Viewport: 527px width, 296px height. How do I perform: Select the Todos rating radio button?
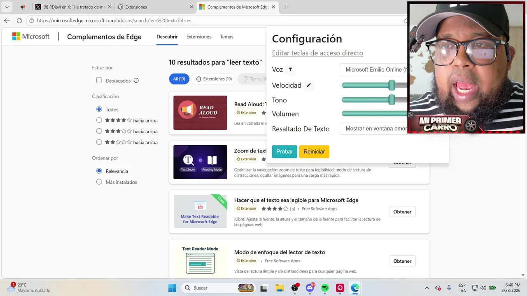[99, 109]
